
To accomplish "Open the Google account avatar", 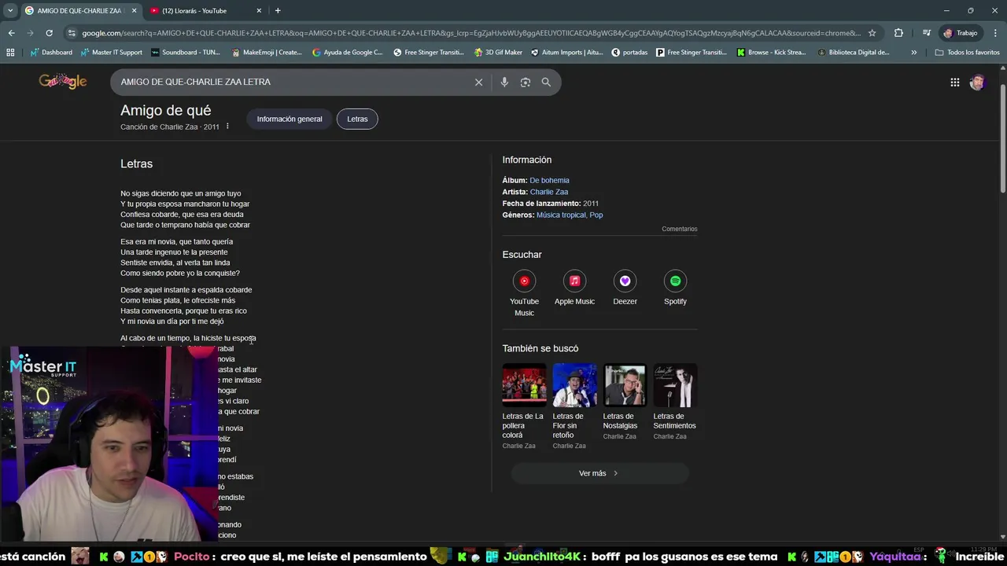I will [x=977, y=82].
